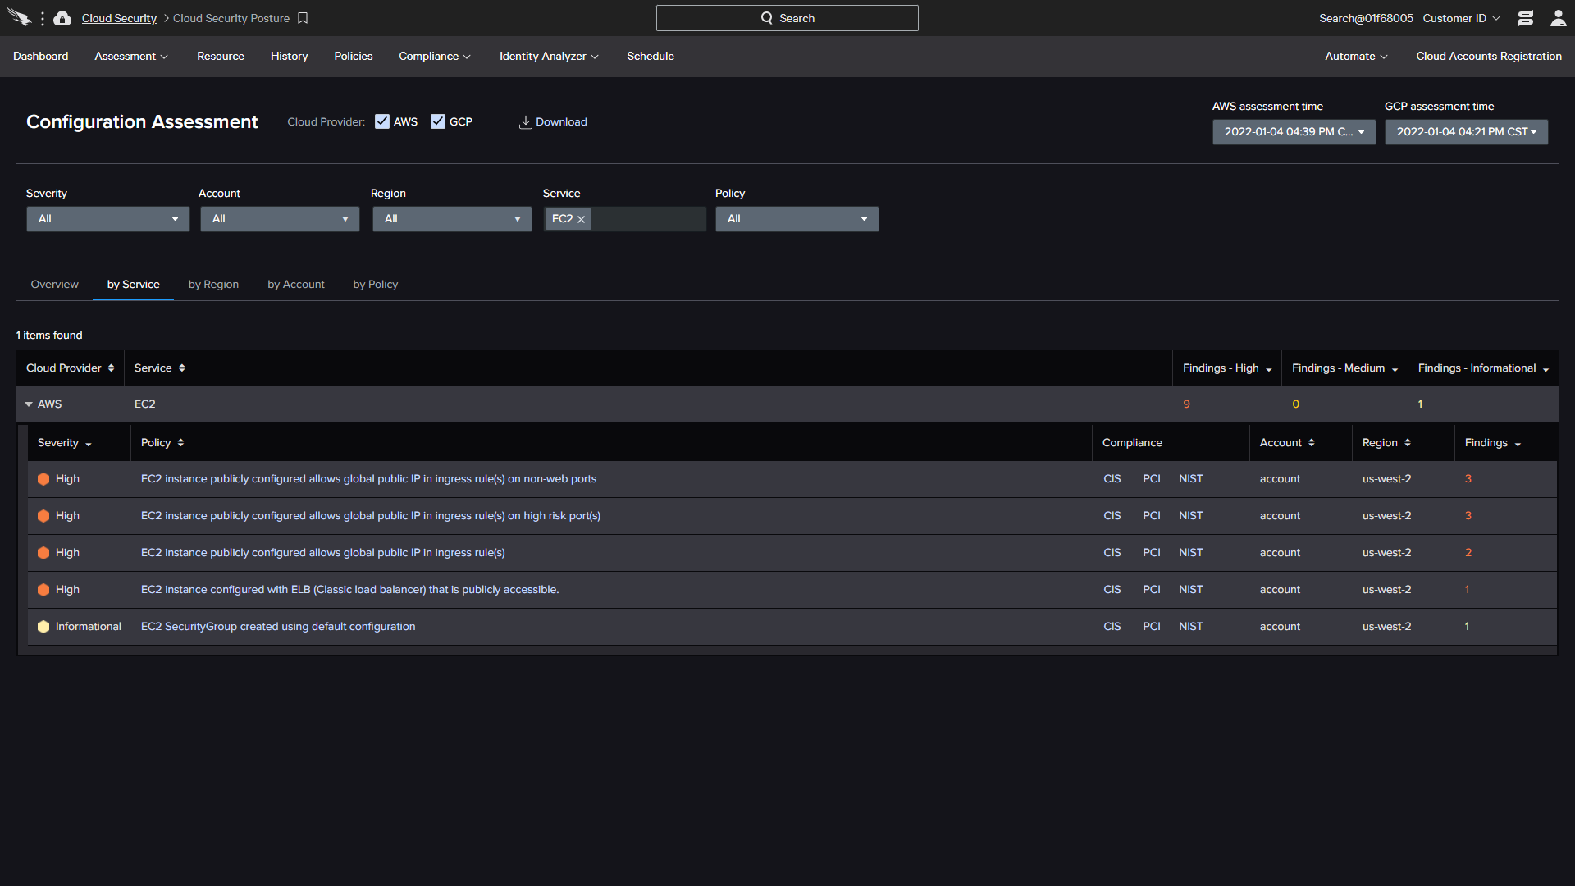The height and width of the screenshot is (886, 1575).
Task: Click the Cloud Security cloud icon
Action: tap(62, 18)
